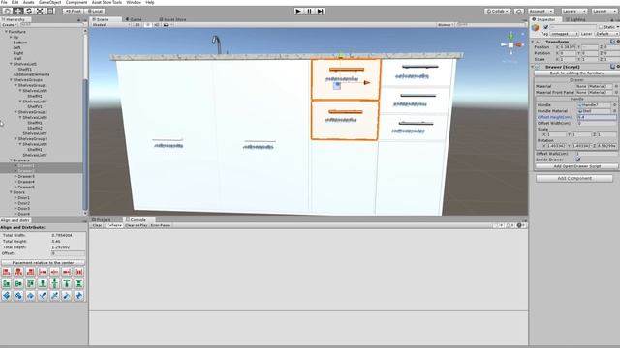Screen dimensions: 620x348
Task: Click the third red align icon
Action: (x=30, y=272)
